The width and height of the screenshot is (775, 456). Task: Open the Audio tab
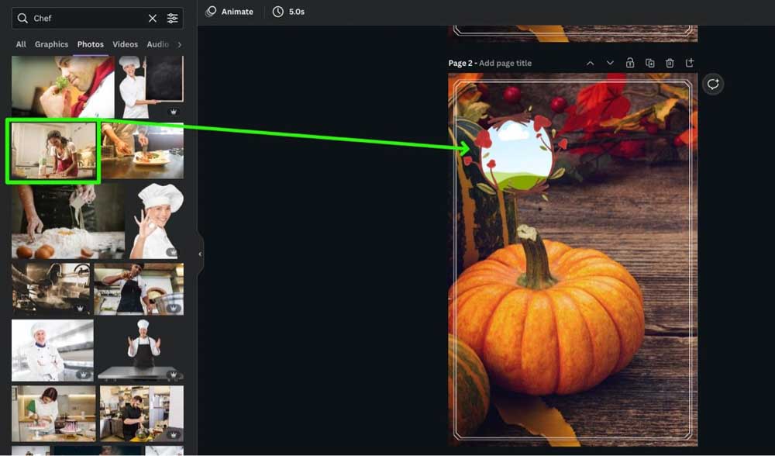[x=157, y=44]
